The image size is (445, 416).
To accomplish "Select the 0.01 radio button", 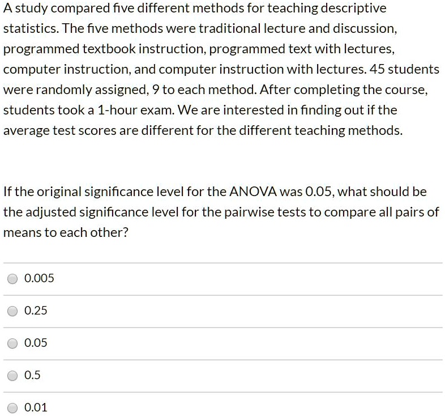I will tap(12, 408).
